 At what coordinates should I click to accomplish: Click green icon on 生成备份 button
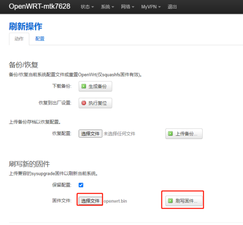tap(84, 86)
